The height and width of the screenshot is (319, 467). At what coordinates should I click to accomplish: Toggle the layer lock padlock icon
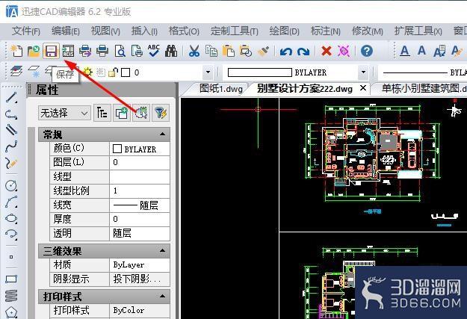[113, 72]
